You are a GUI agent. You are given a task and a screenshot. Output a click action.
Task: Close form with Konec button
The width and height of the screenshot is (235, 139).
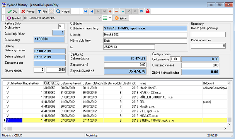pyautogui.click(x=28, y=12)
